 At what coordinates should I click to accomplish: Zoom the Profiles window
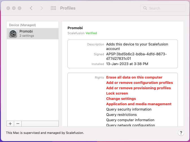pyautogui.click(x=19, y=8)
